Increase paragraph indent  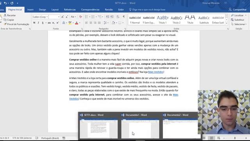pos(112,17)
